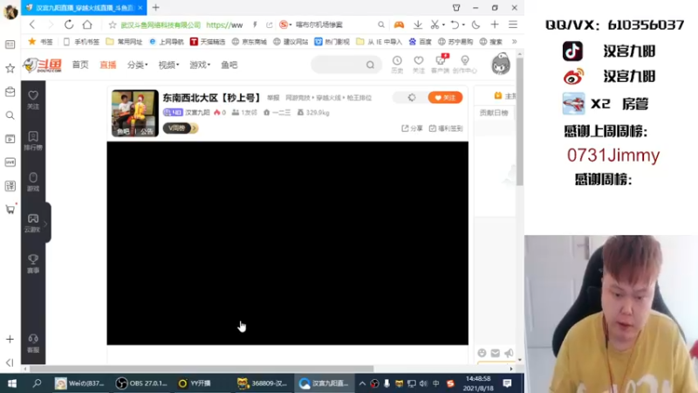Expand the 视频 nav dropdown

168,65
